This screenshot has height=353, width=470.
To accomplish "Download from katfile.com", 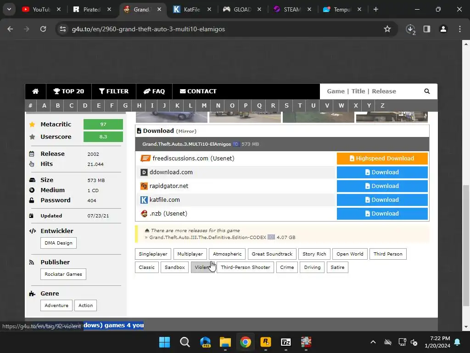I will pos(382,200).
